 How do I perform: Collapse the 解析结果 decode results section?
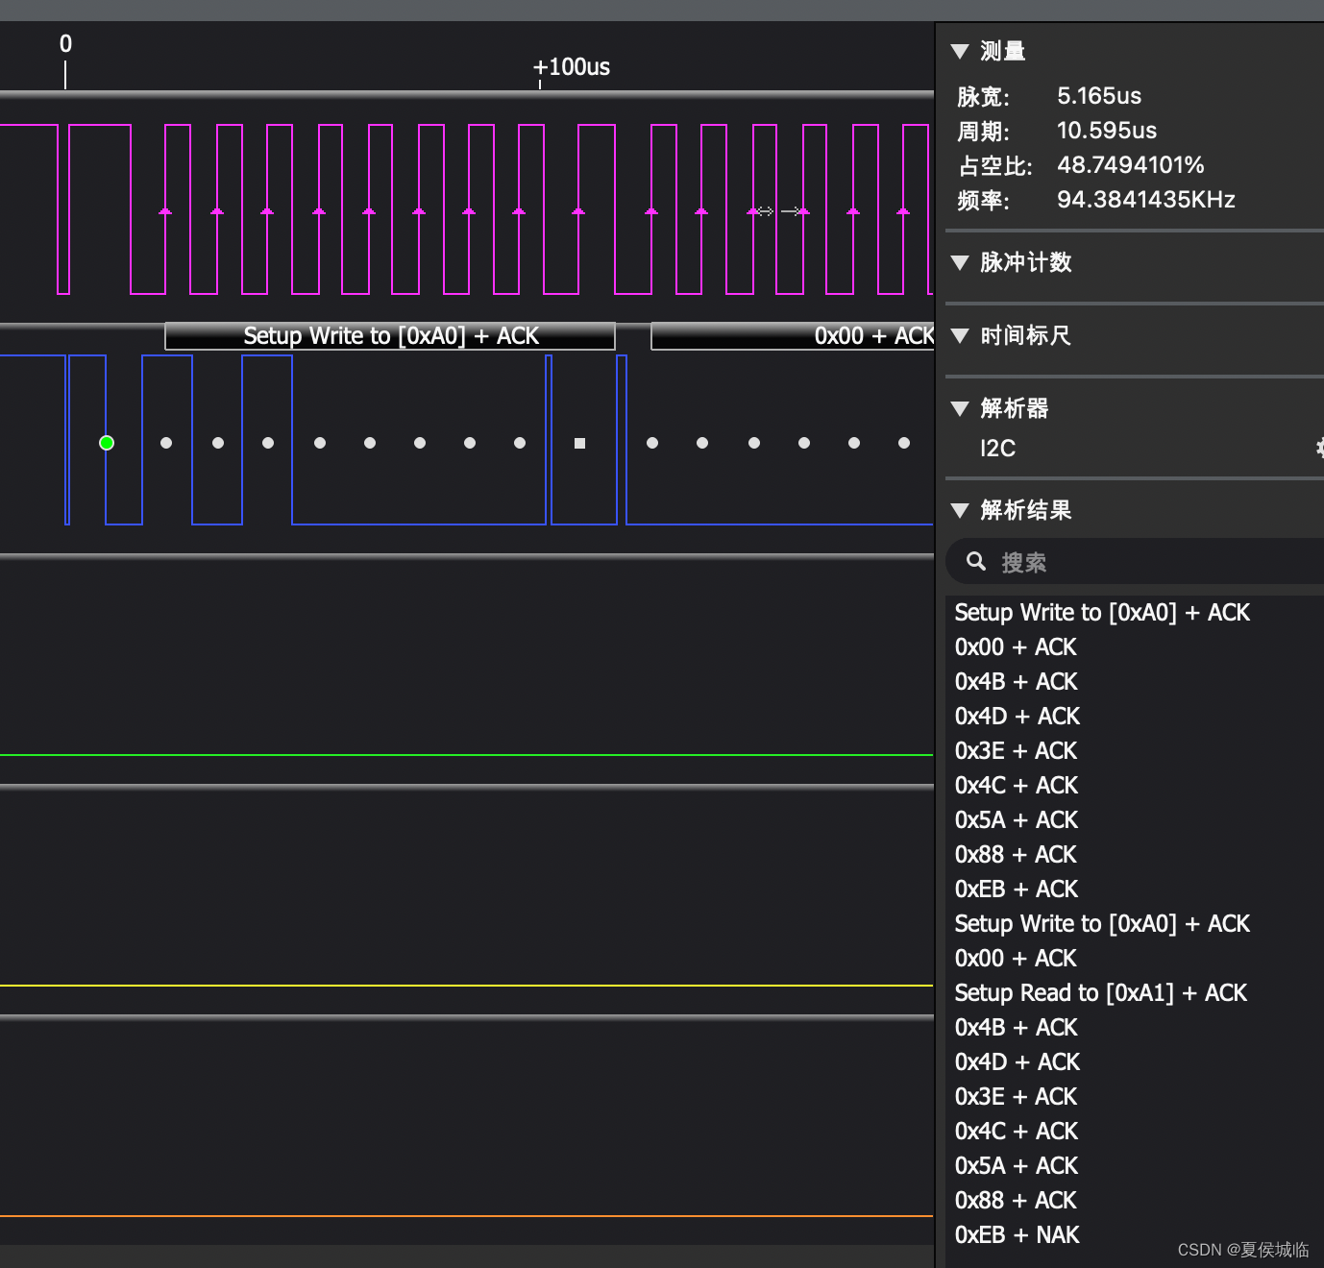point(959,510)
